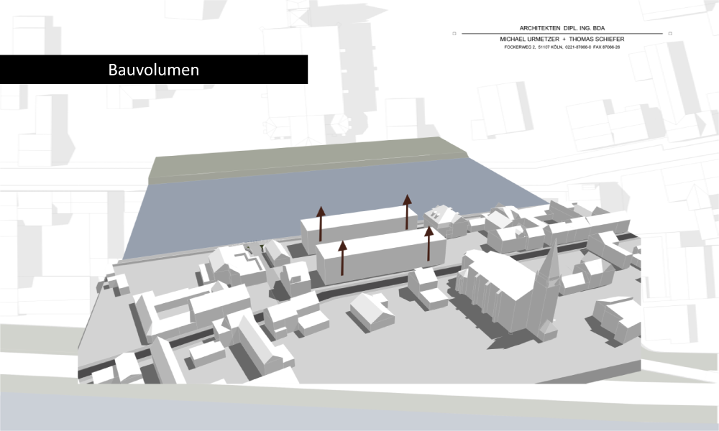The image size is (719, 431).
Task: Click the small square left of the header line
Action: pos(455,33)
